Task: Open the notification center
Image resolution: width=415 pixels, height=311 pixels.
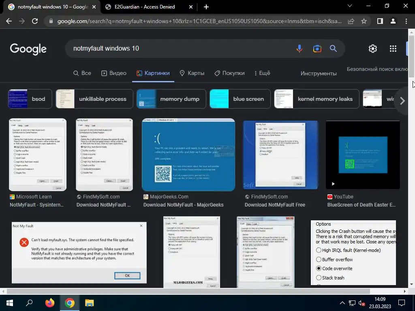Action: (x=402, y=303)
